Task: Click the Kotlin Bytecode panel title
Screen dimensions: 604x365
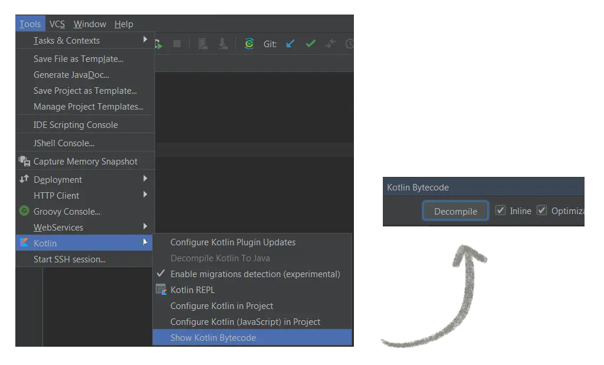Action: coord(418,188)
